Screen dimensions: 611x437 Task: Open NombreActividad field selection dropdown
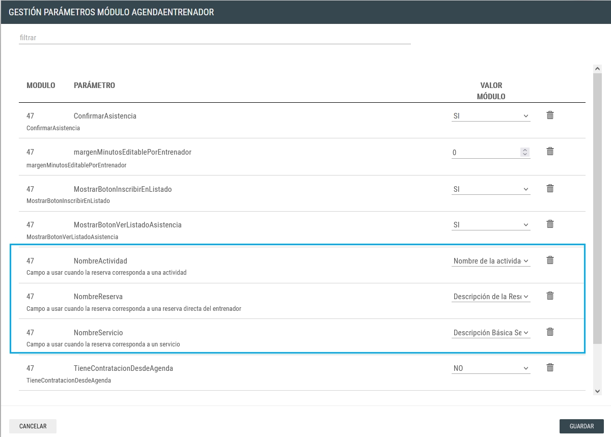point(491,261)
